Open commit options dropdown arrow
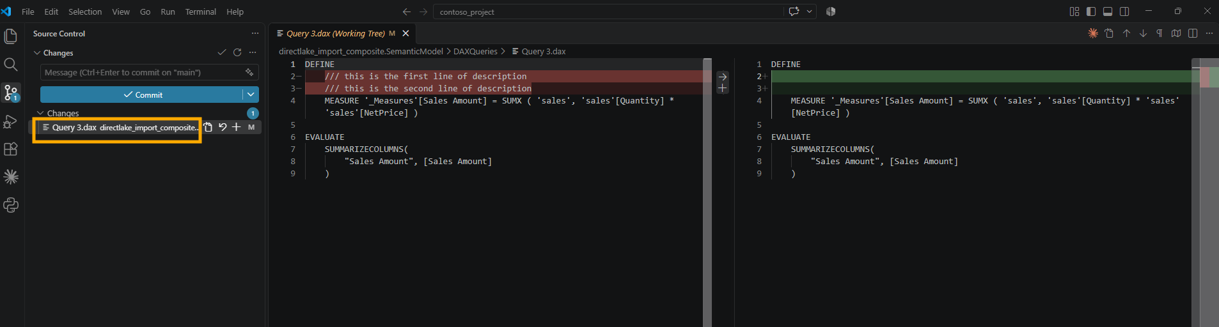Screen dimensions: 1219x327 point(251,95)
